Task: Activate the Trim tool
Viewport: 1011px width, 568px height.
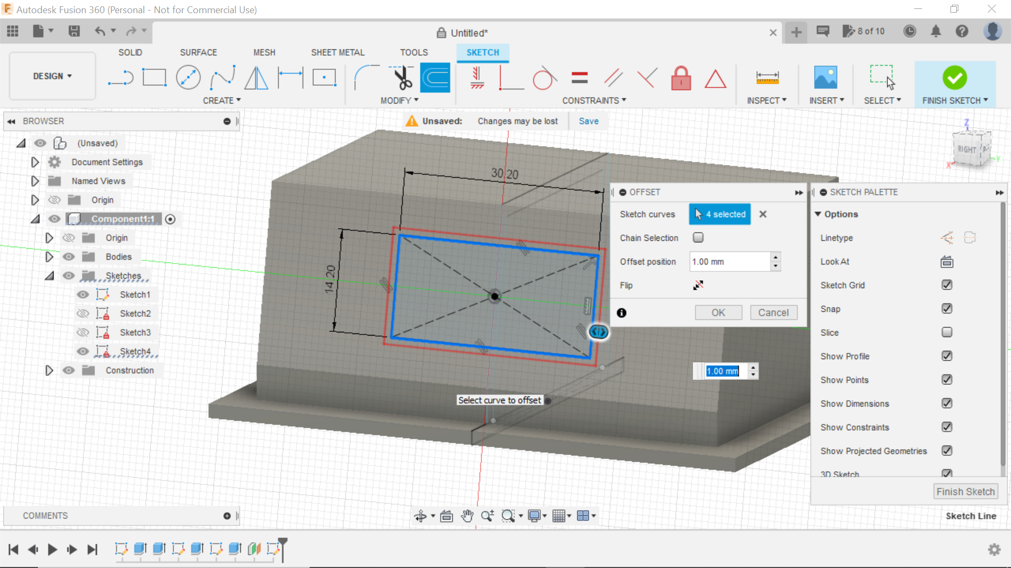Action: (x=401, y=77)
